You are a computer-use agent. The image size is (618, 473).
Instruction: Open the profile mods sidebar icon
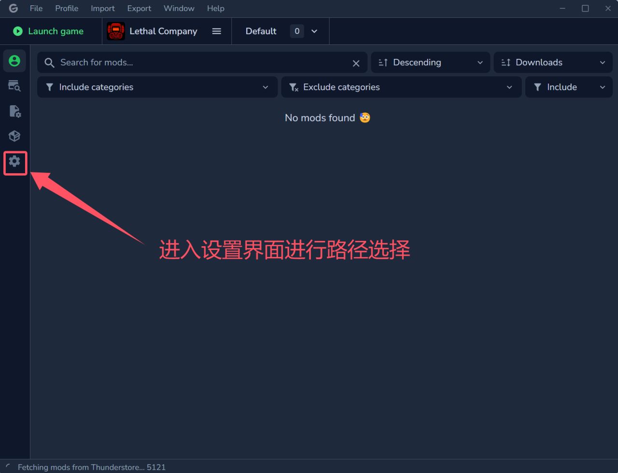click(x=14, y=61)
